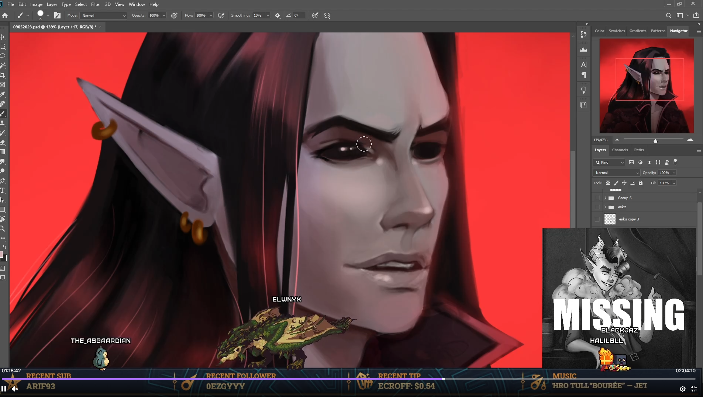Open the Libraries panel icon
Viewport: 703px width, 397px height.
[583, 105]
